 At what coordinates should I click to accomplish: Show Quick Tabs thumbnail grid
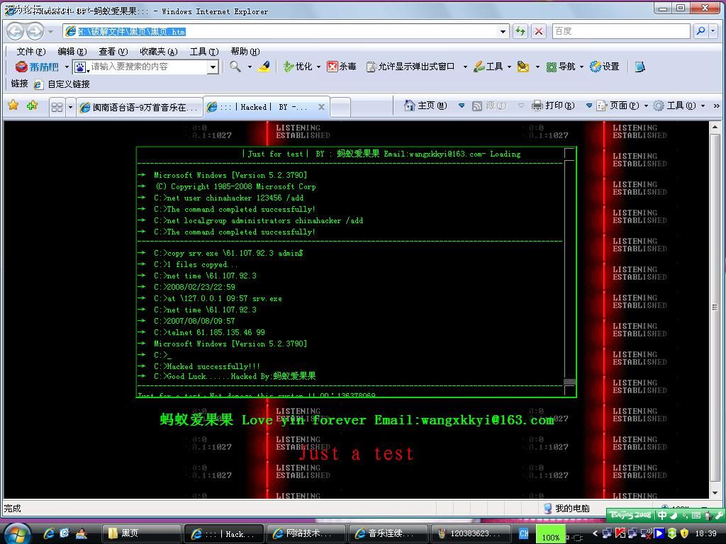pyautogui.click(x=57, y=108)
